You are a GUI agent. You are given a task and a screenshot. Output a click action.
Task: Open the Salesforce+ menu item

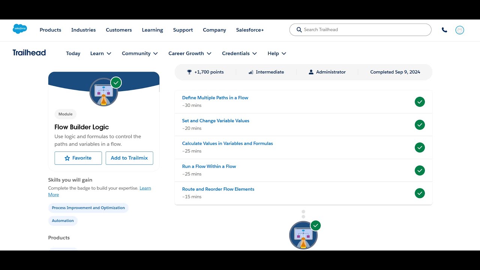[250, 30]
